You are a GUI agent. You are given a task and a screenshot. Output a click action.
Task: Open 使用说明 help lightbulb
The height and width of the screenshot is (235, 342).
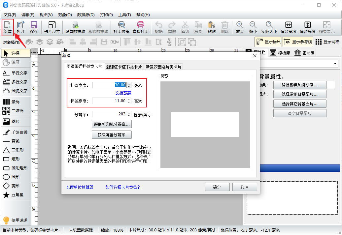click(x=15, y=220)
